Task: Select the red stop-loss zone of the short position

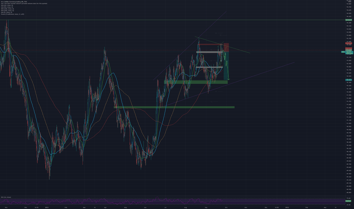Action: tap(226, 47)
